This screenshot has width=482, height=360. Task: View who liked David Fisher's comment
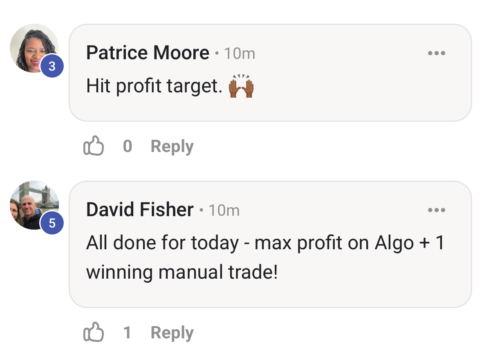[x=127, y=332]
